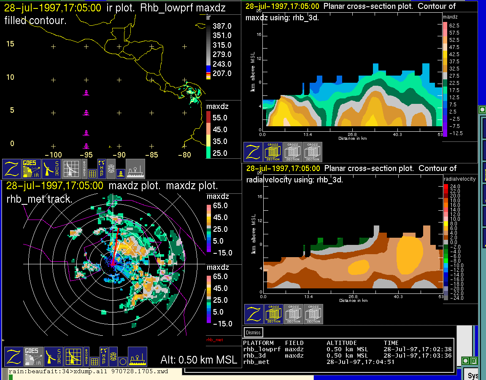Click the red radar center on maxdz plot
This screenshot has height=380, width=486.
tap(113, 263)
